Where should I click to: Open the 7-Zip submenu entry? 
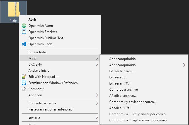(60, 58)
